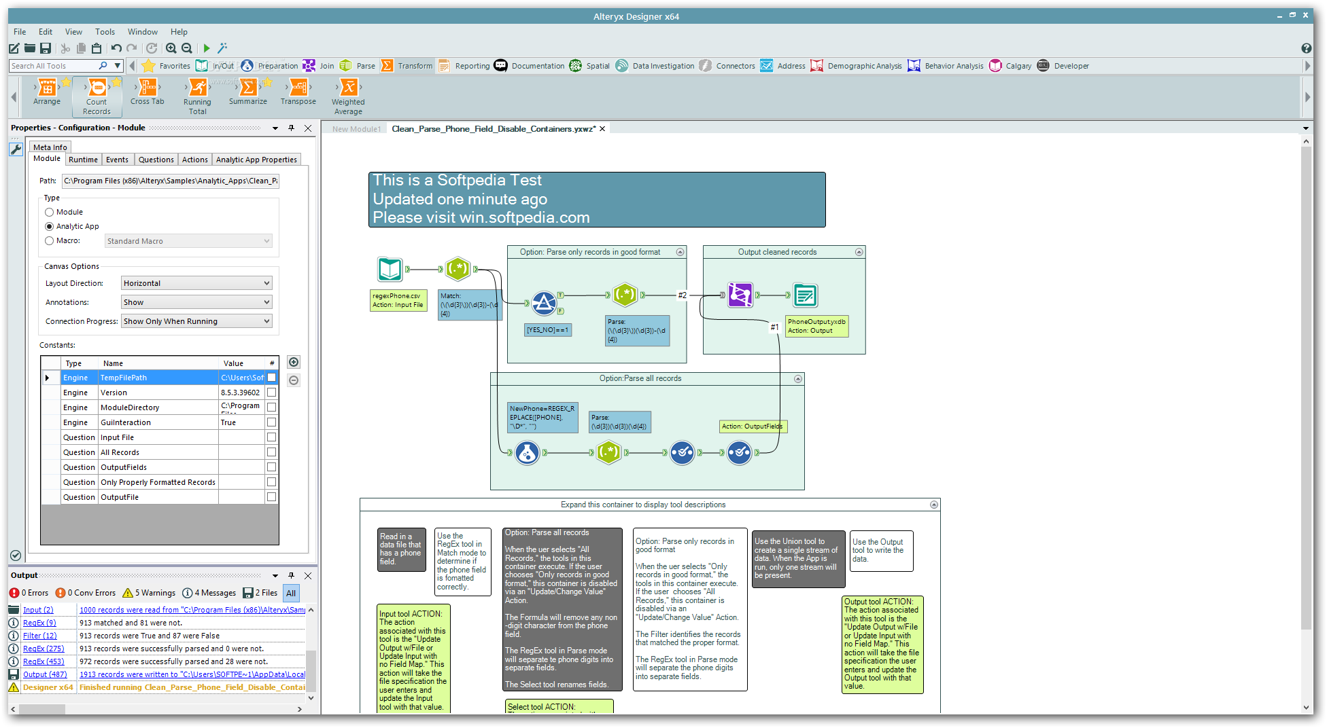The width and height of the screenshot is (1327, 728).
Task: Click the module Path input field
Action: (x=171, y=181)
